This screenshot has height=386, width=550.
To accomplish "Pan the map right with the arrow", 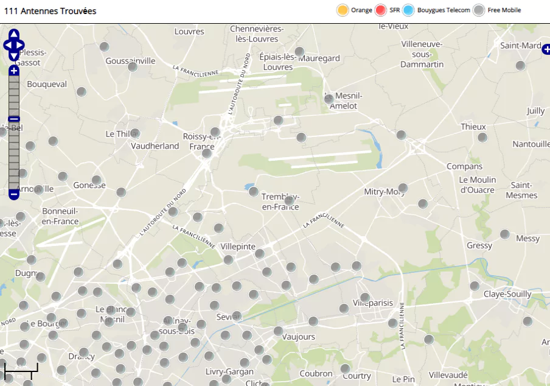I will [21, 45].
